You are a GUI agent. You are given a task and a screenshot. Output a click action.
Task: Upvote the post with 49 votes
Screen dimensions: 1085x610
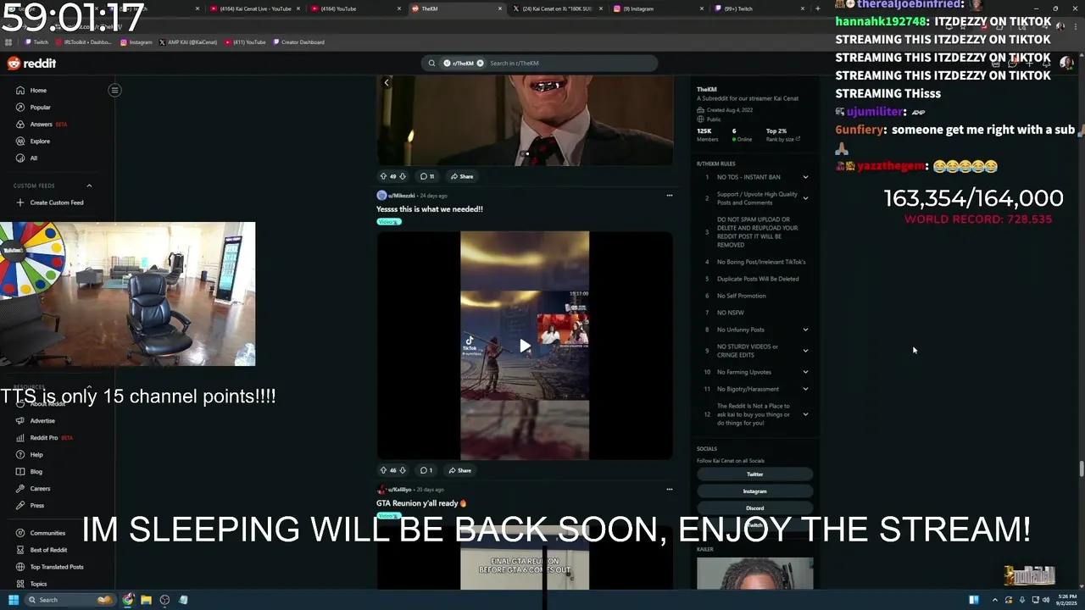point(383,176)
